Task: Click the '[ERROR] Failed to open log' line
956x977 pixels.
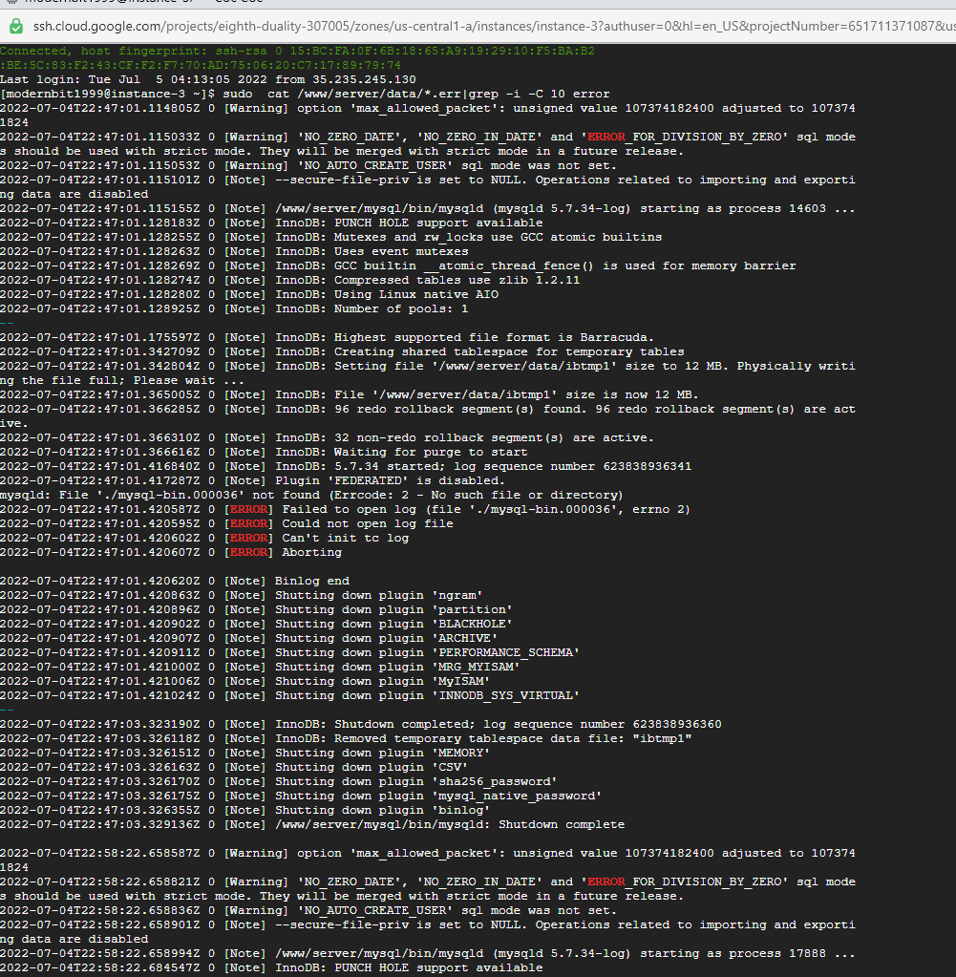Action: tap(345, 510)
